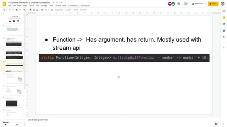Image resolution: width=227 pixels, height=127 pixels.
Task: Choose the select cursor tool
Action: 31,10
